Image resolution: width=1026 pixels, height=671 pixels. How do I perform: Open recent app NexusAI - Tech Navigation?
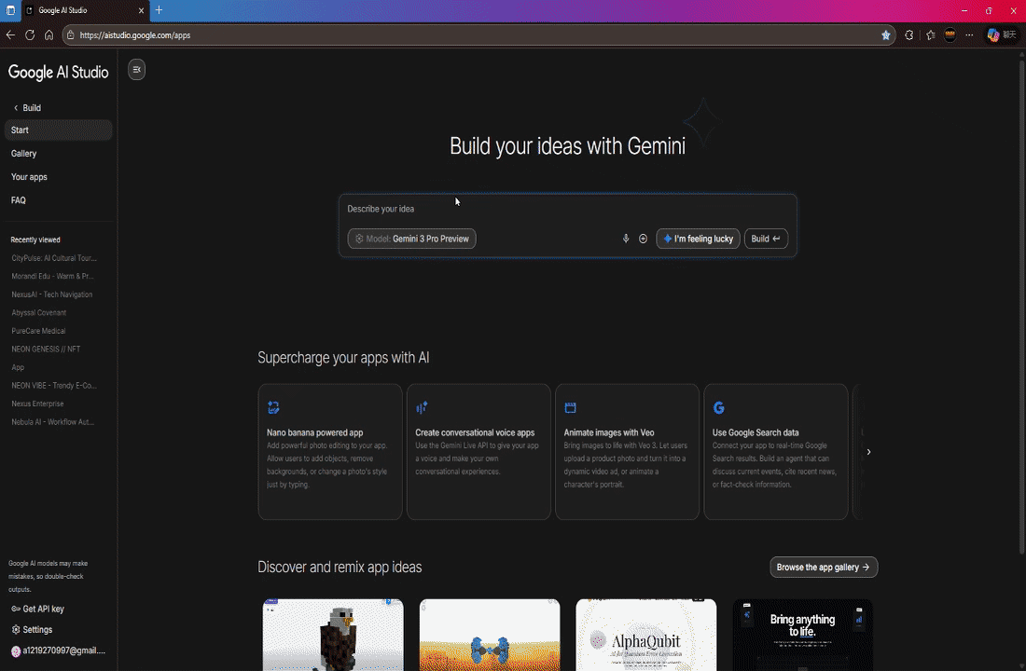click(51, 294)
